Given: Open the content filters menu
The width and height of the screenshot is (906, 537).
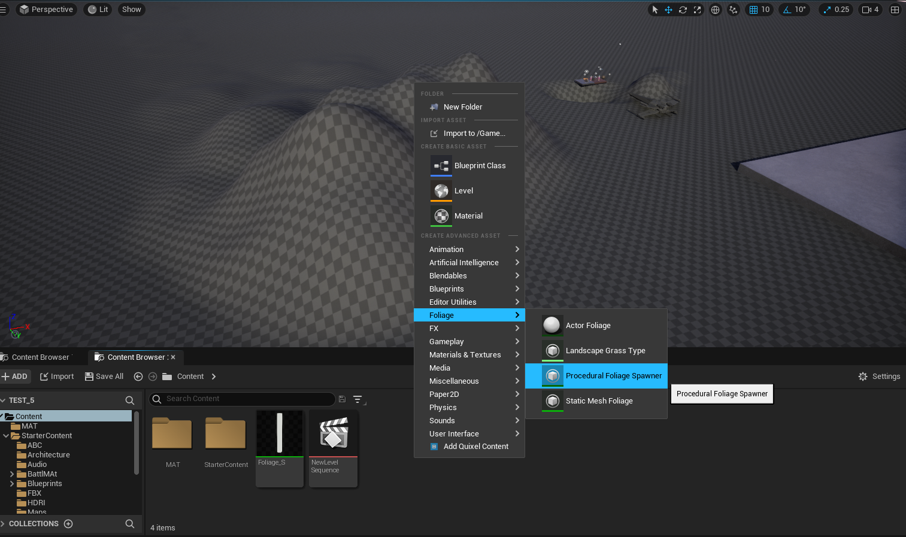Looking at the screenshot, I should (358, 399).
